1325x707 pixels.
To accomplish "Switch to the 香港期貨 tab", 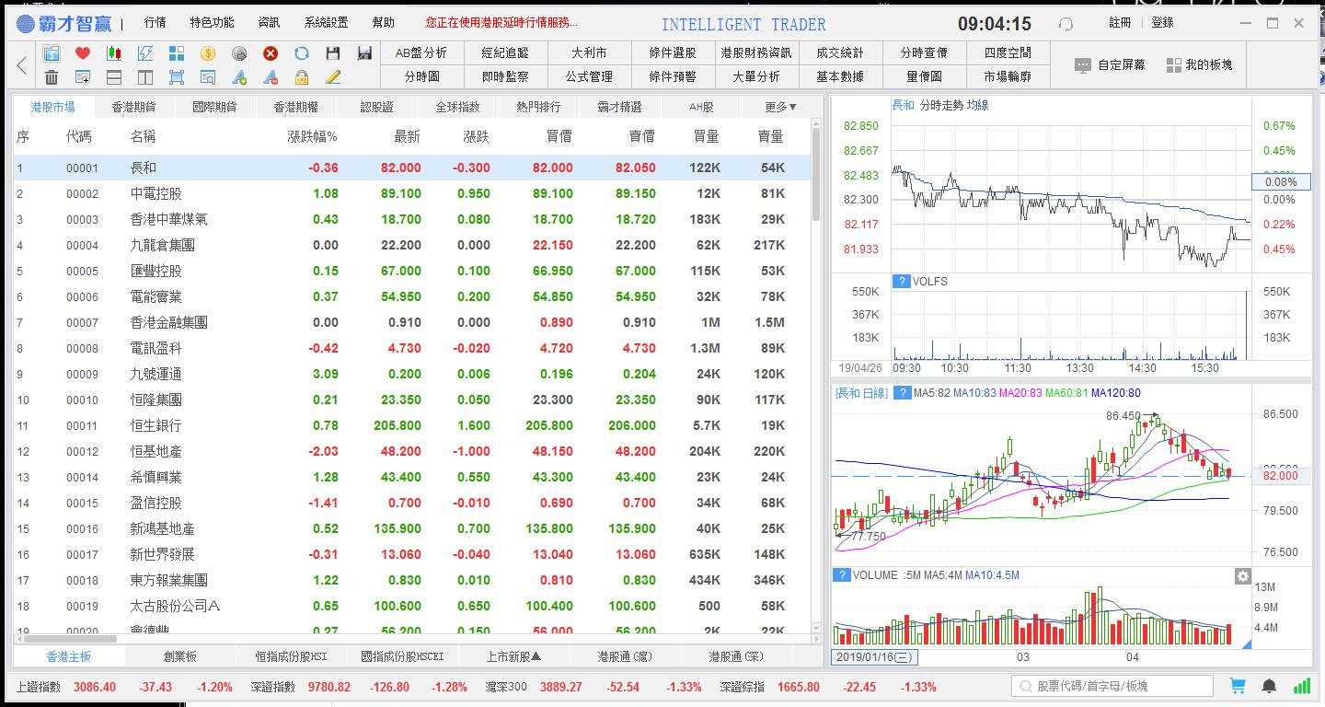I will coord(133,107).
